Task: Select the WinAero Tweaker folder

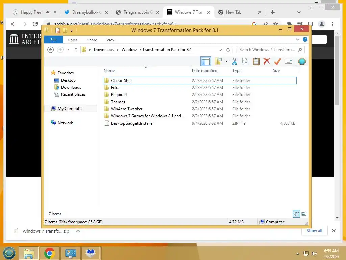Action: tap(199, 109)
